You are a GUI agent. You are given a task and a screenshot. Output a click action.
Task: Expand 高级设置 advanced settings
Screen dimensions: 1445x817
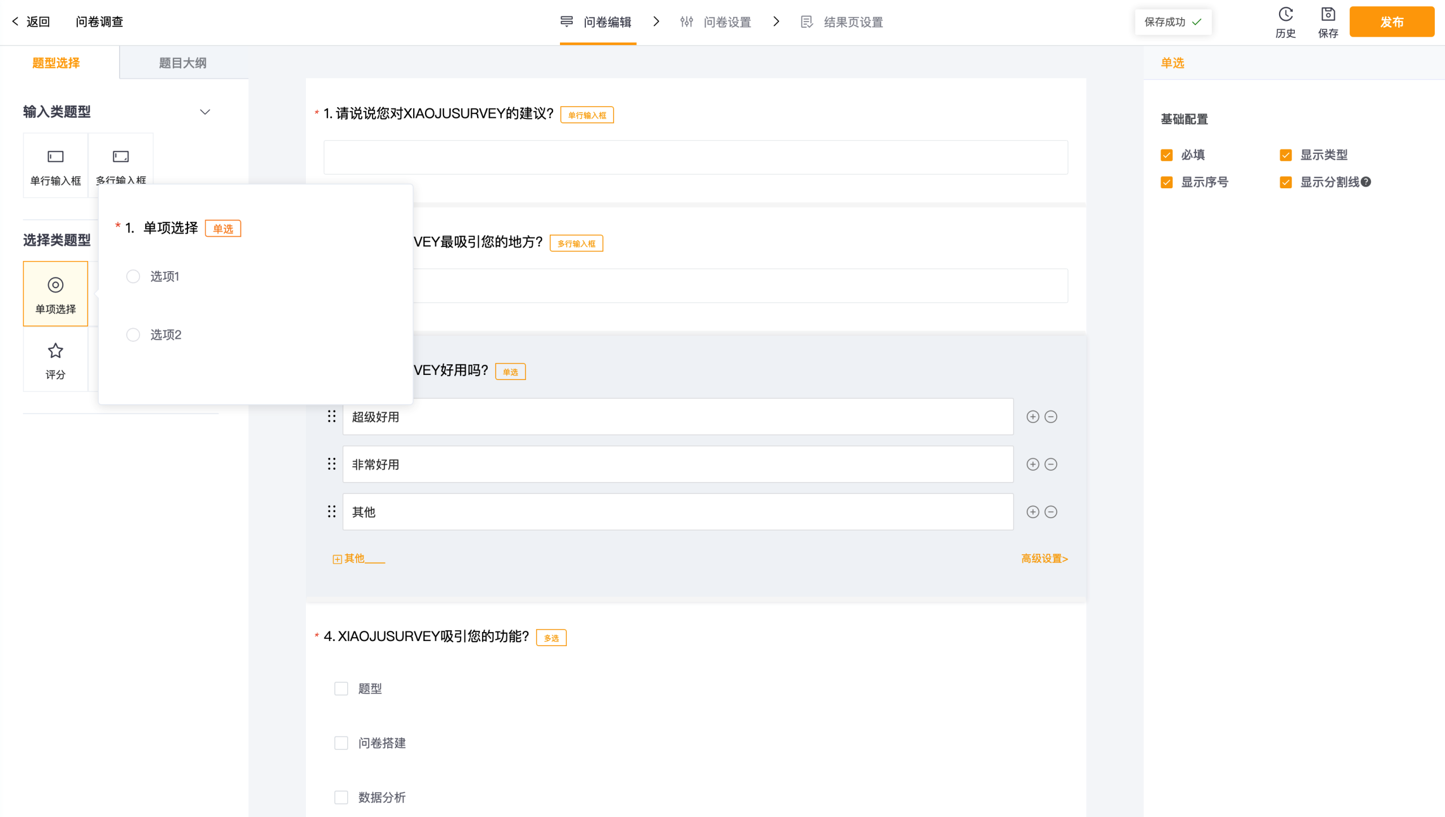[1044, 558]
